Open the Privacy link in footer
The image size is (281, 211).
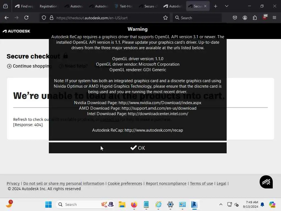[x=13, y=184]
